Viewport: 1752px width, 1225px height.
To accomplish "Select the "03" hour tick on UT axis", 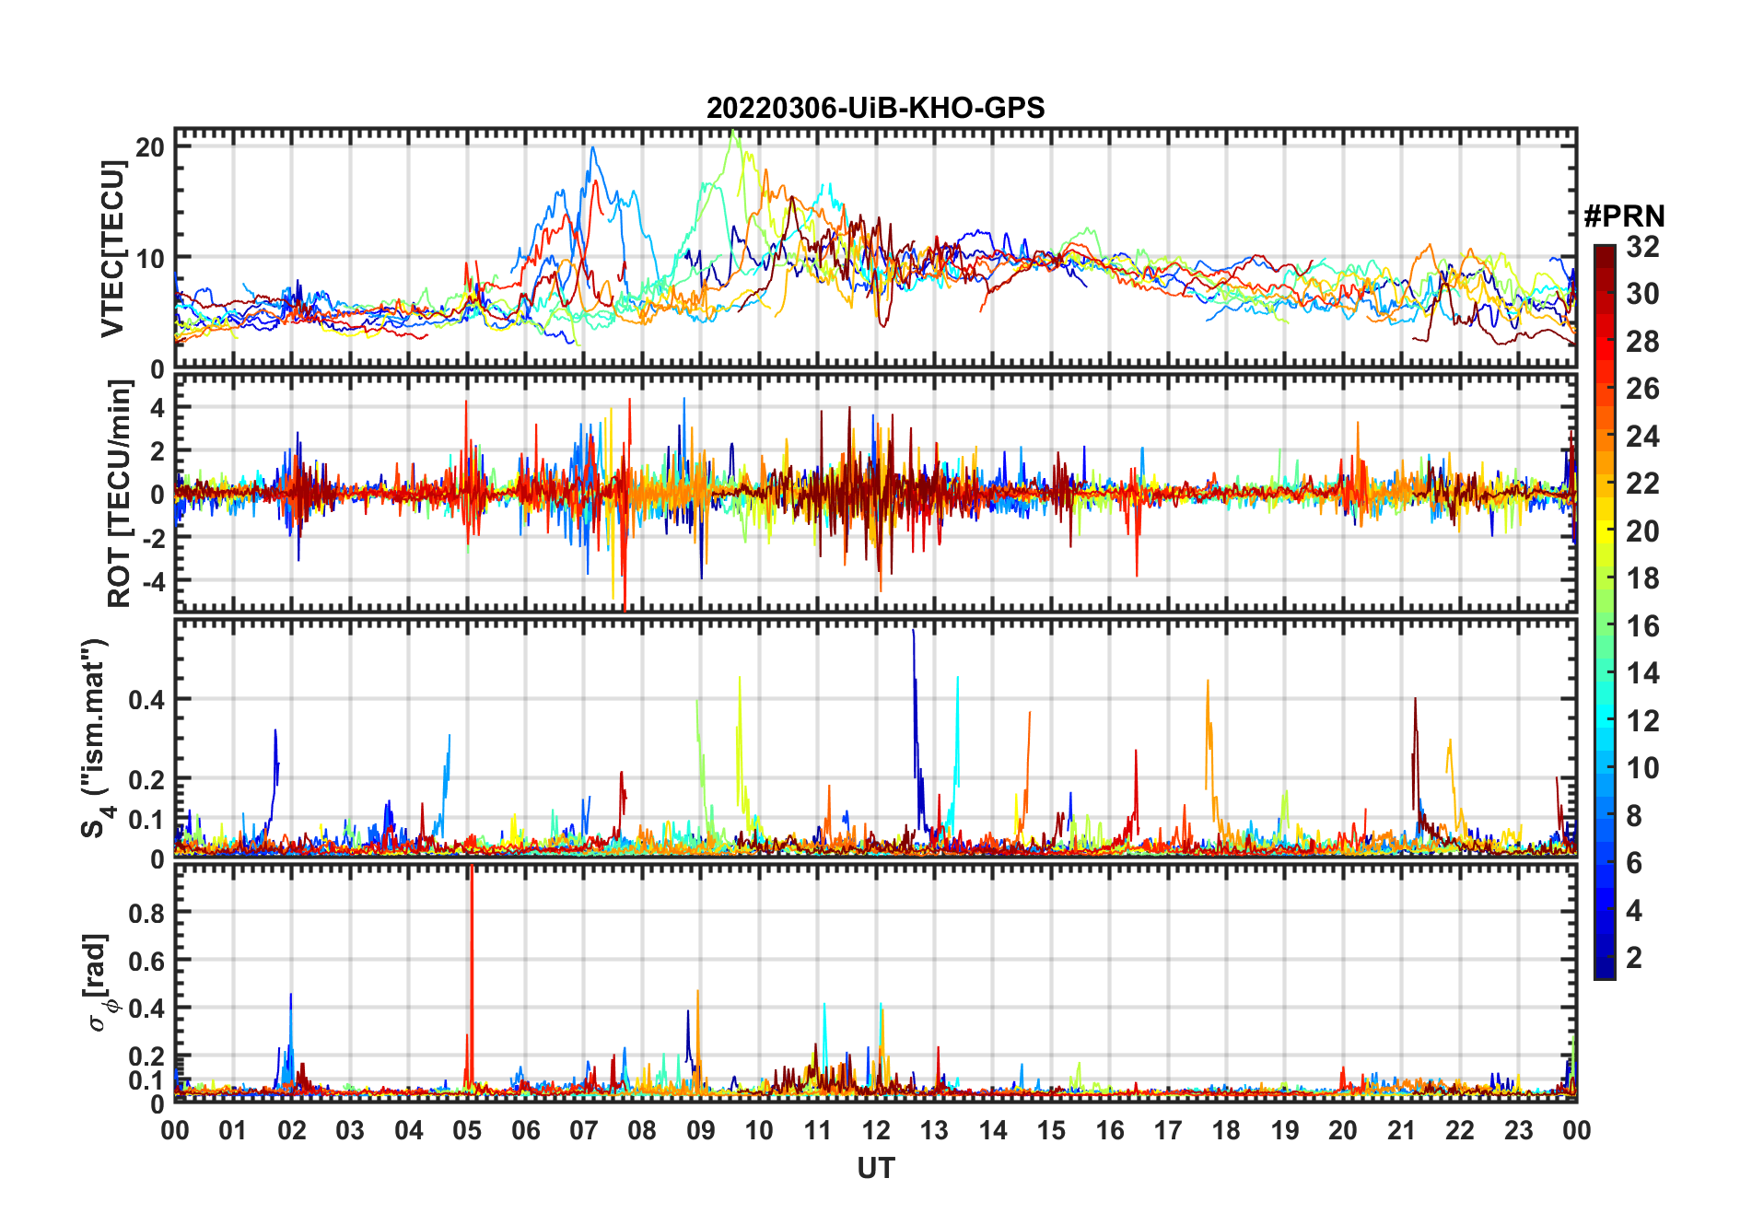I will 350,1130.
